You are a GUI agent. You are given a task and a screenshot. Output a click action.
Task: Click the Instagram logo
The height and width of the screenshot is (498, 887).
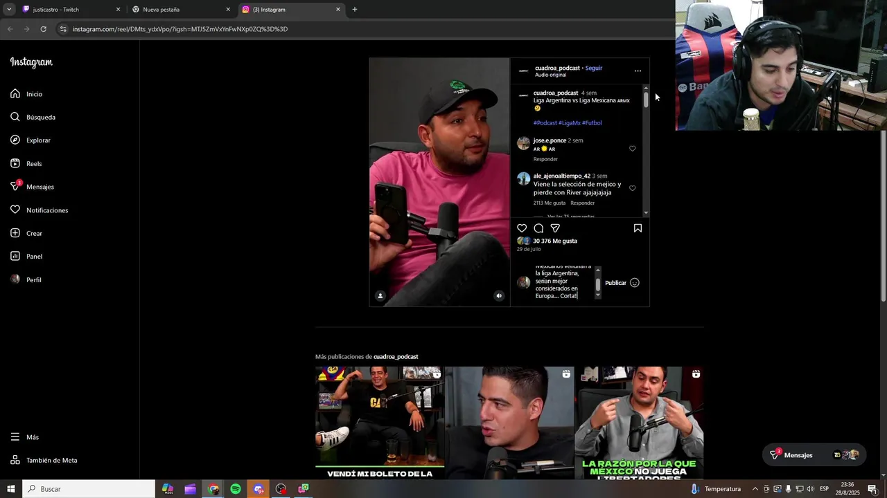[31, 62]
